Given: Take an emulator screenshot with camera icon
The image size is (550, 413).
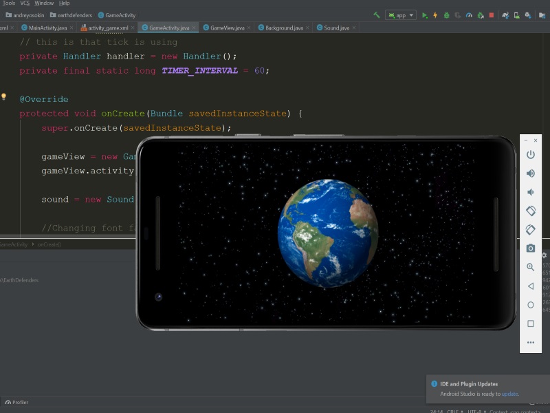Looking at the screenshot, I should (x=530, y=248).
